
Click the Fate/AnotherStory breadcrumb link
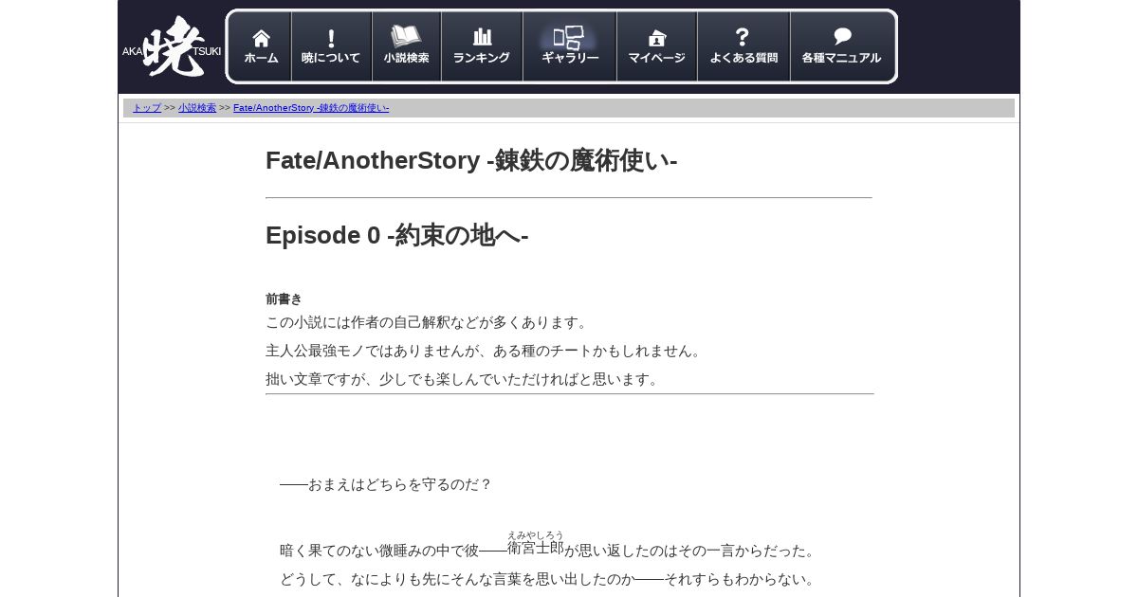(x=311, y=108)
